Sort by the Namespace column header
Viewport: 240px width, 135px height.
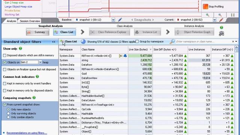[x=70, y=49]
